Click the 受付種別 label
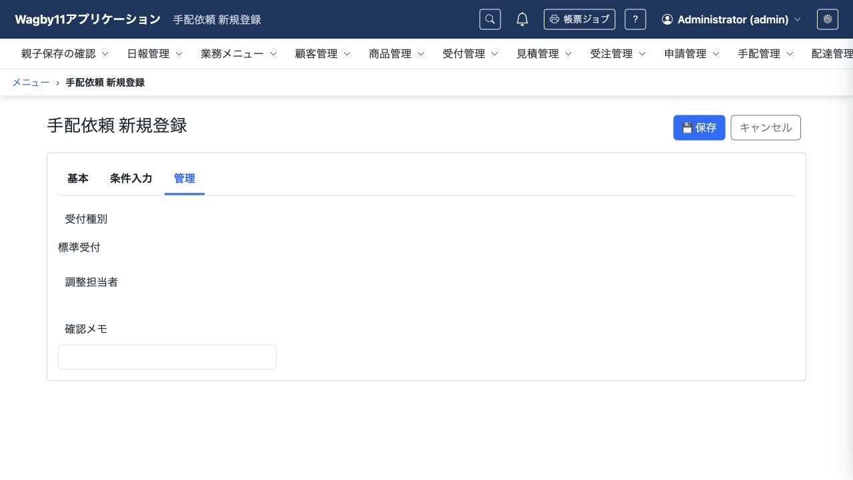 [x=86, y=219]
